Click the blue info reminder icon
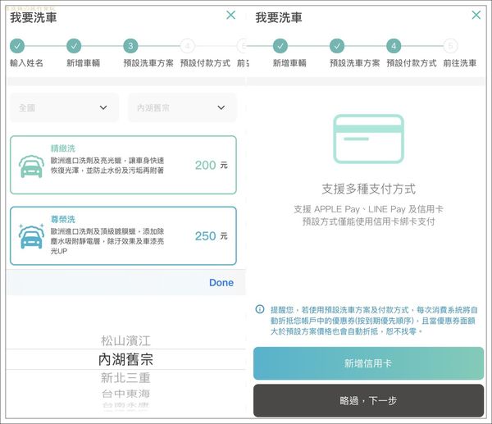 [260, 309]
